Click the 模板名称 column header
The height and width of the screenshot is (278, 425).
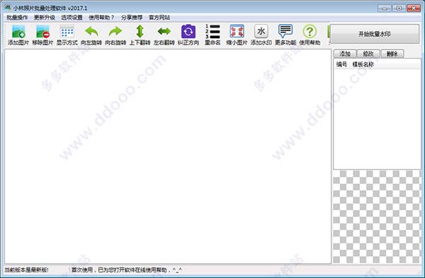(363, 64)
